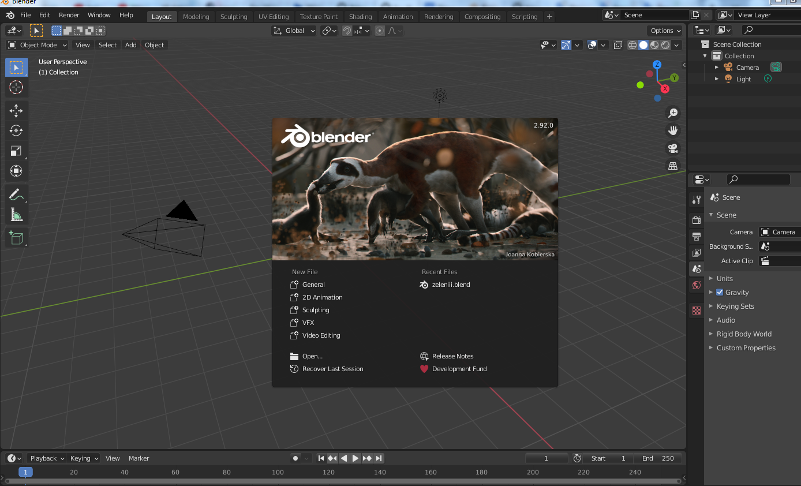Switch to Wireframe viewport shading
This screenshot has height=486, width=801.
[632, 45]
